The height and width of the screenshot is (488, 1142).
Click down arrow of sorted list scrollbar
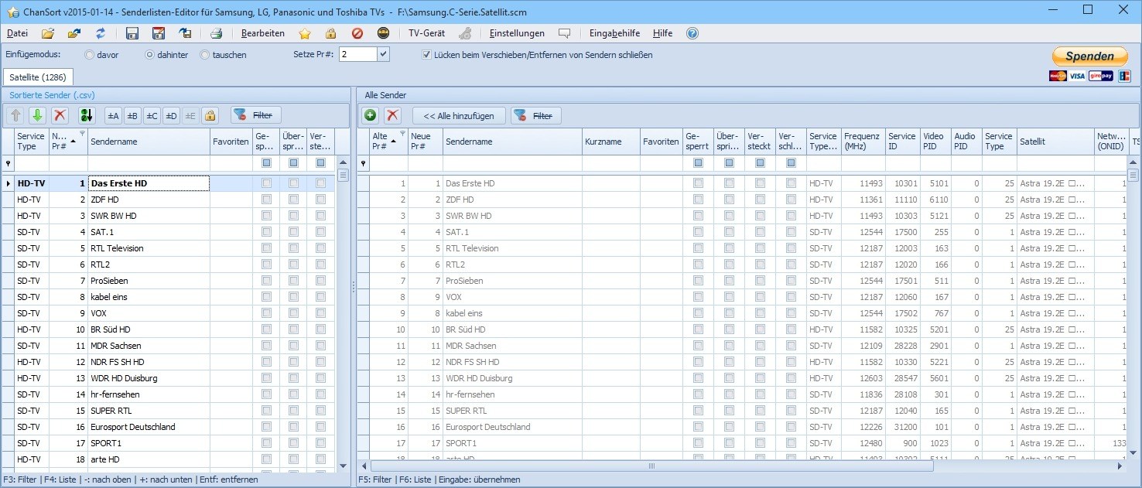343,466
